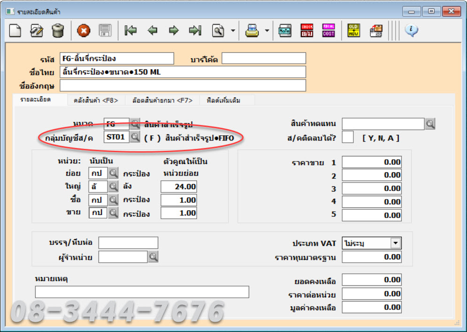Switch to the คลังสินค้า <F8> tab
This screenshot has height=332, width=467.
[96, 101]
